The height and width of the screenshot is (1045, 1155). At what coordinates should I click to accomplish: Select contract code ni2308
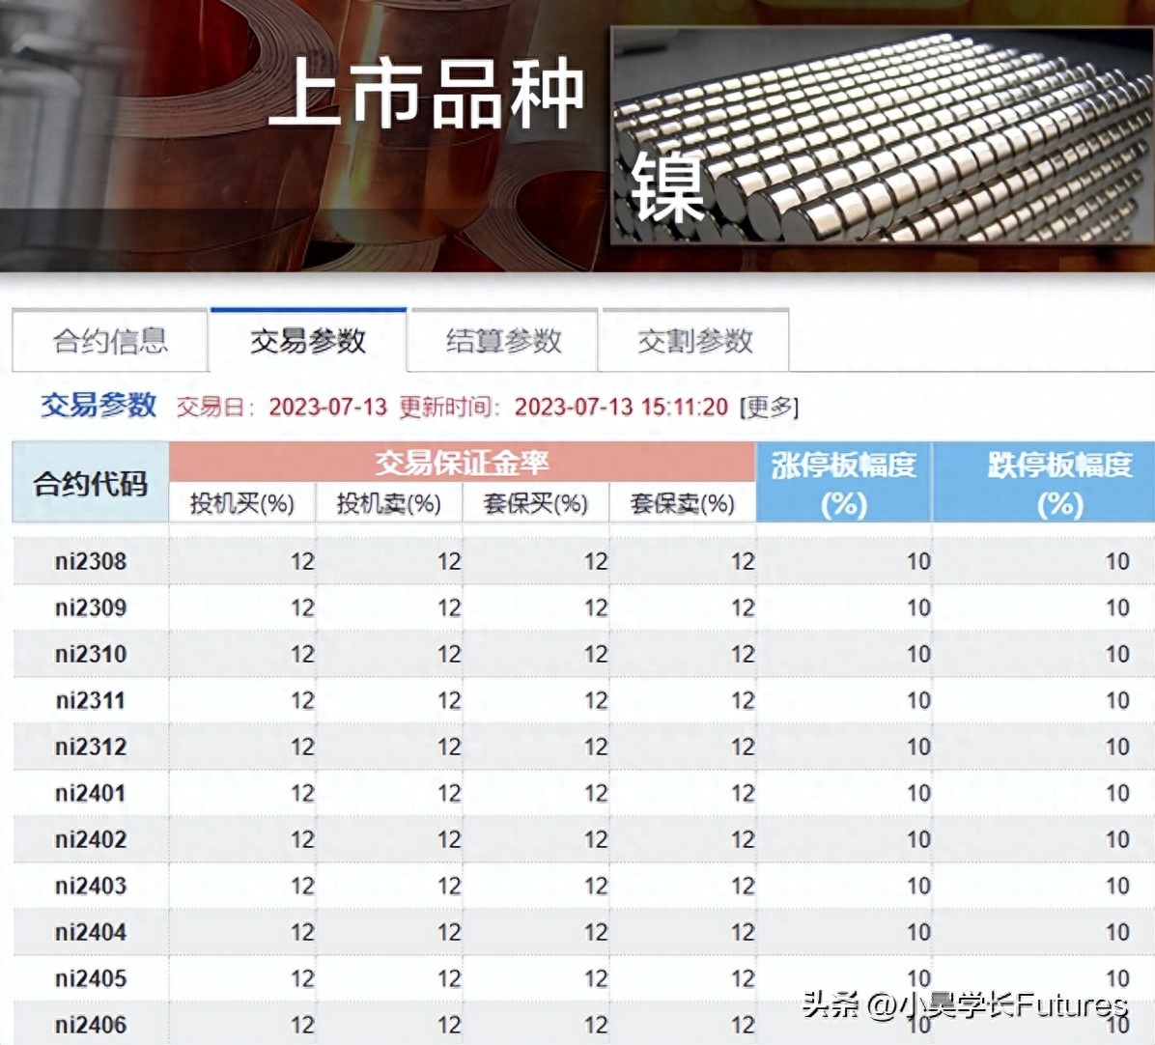pyautogui.click(x=91, y=561)
